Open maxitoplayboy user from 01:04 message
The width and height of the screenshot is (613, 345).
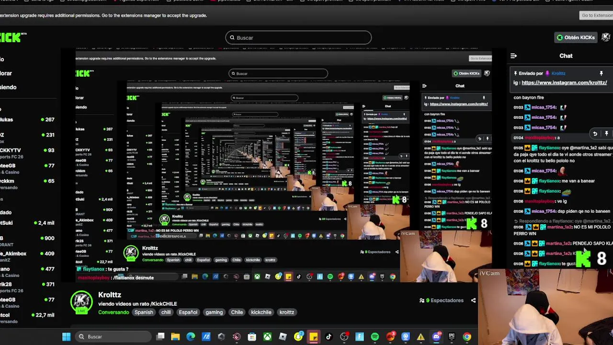540,138
